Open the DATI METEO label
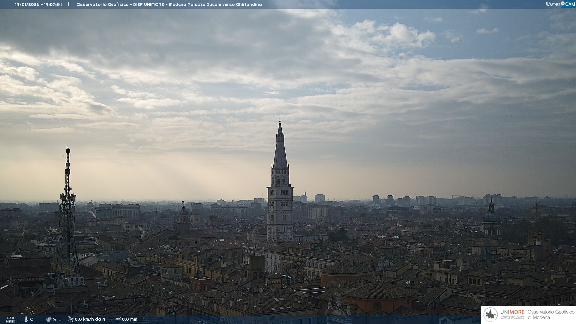 10,319
